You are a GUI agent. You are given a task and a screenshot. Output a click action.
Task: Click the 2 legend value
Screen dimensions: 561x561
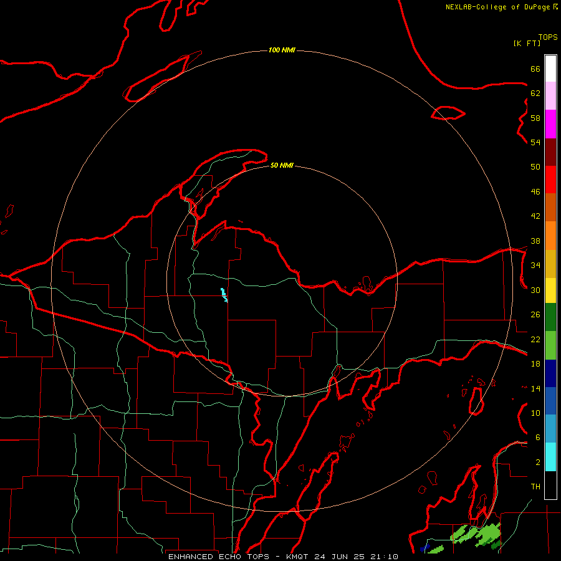pos(538,463)
